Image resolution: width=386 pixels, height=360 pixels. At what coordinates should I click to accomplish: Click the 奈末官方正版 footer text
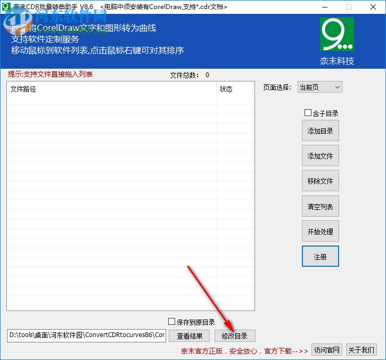[244, 351]
